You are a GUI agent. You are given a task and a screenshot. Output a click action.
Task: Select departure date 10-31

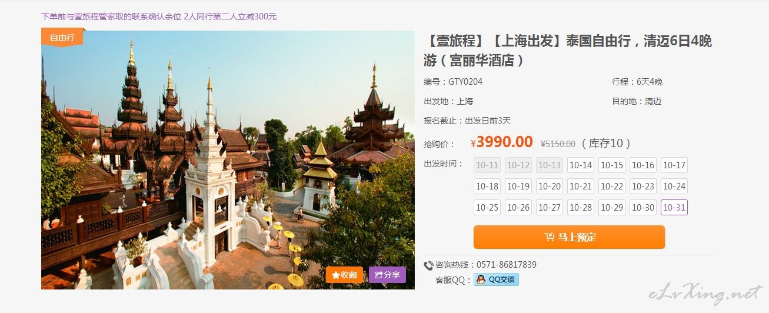674,208
